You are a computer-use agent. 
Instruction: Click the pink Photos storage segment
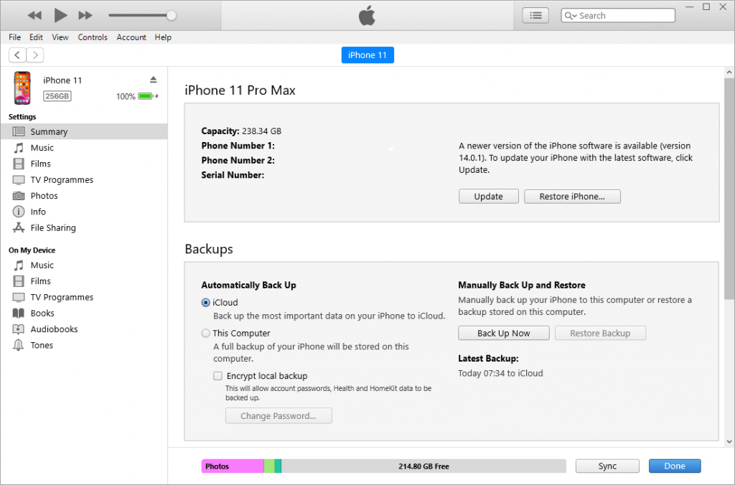click(x=233, y=466)
